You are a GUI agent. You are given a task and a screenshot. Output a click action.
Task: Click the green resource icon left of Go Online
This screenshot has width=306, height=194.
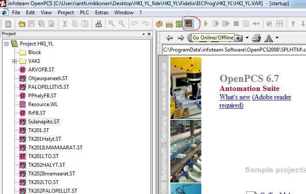179,24
